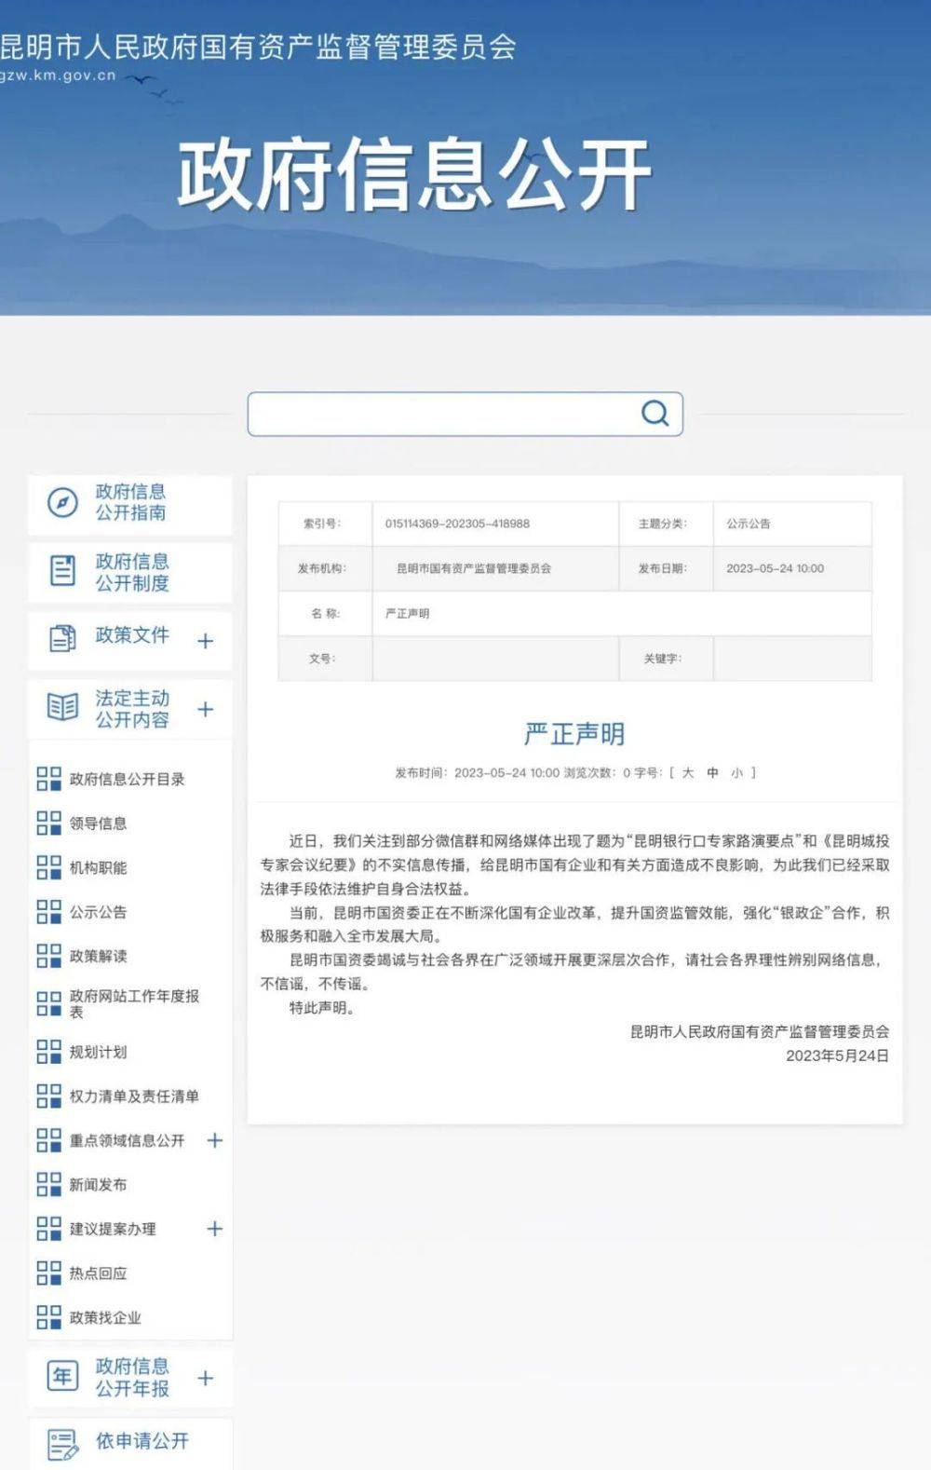Click the files icon beside 政策文件
Image resolution: width=931 pixels, height=1470 pixels.
(62, 638)
